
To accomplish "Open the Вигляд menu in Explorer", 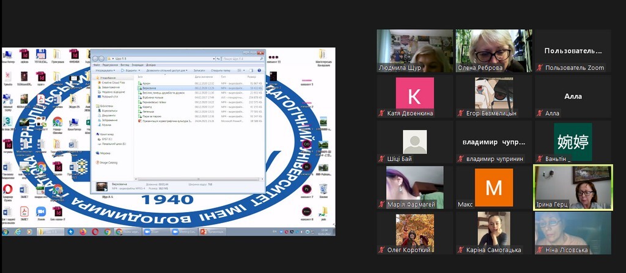I will 125,65.
